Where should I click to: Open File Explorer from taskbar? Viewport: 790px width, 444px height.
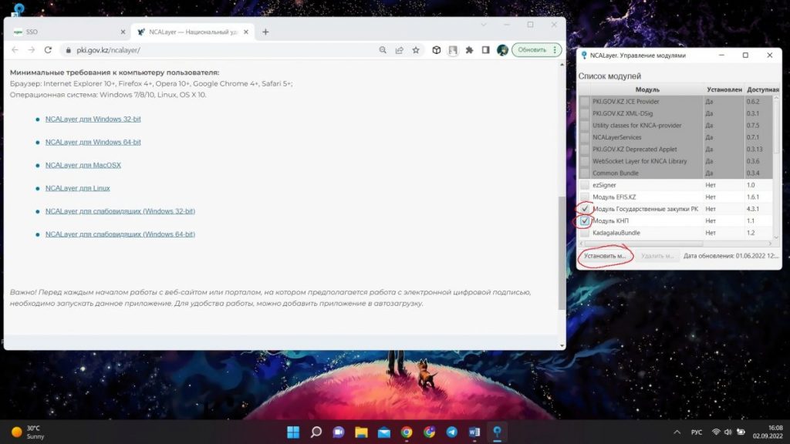point(361,432)
